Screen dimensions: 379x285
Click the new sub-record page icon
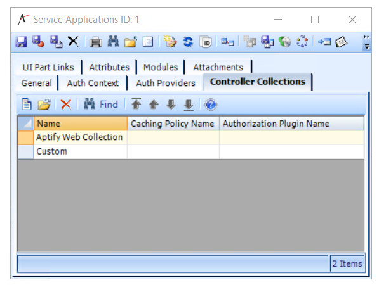(27, 104)
